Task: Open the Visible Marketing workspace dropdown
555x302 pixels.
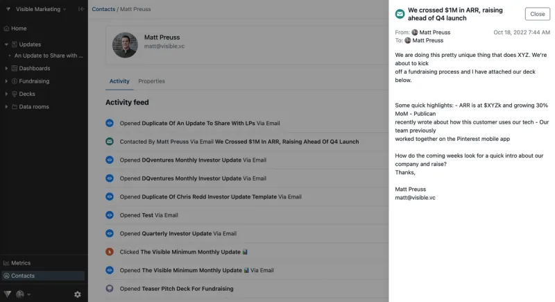Action: 37,9
